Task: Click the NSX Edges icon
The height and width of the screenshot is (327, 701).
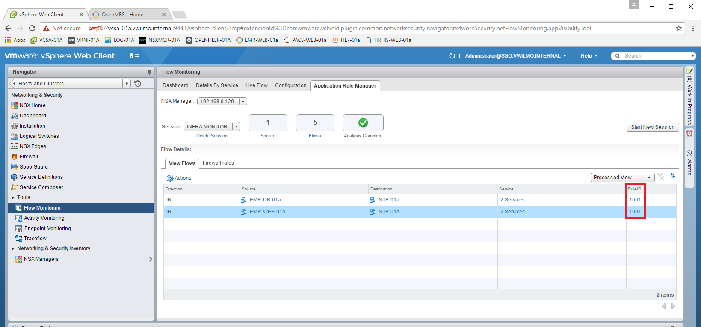Action: click(15, 146)
